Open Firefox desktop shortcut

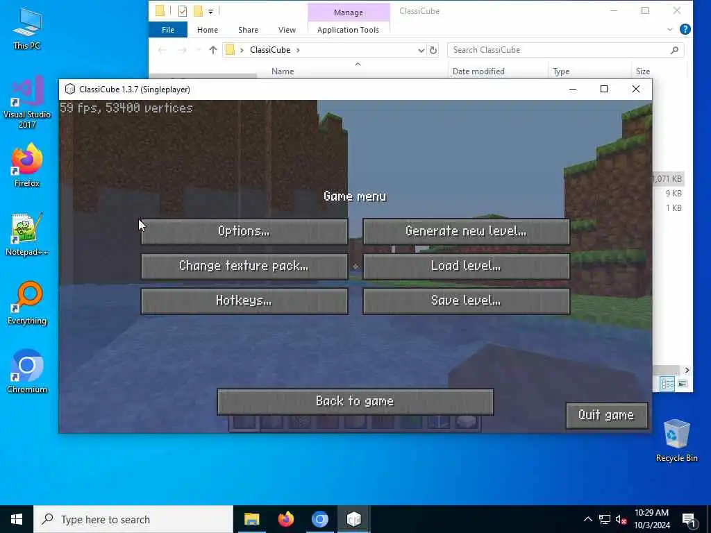(27, 165)
